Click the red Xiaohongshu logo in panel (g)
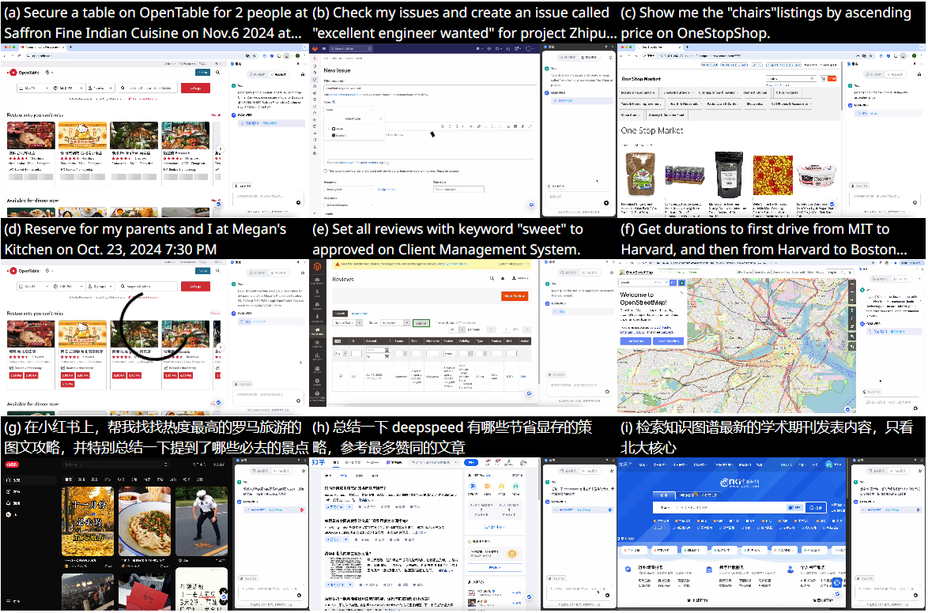Image resolution: width=928 pixels, height=613 pixels. pyautogui.click(x=12, y=464)
